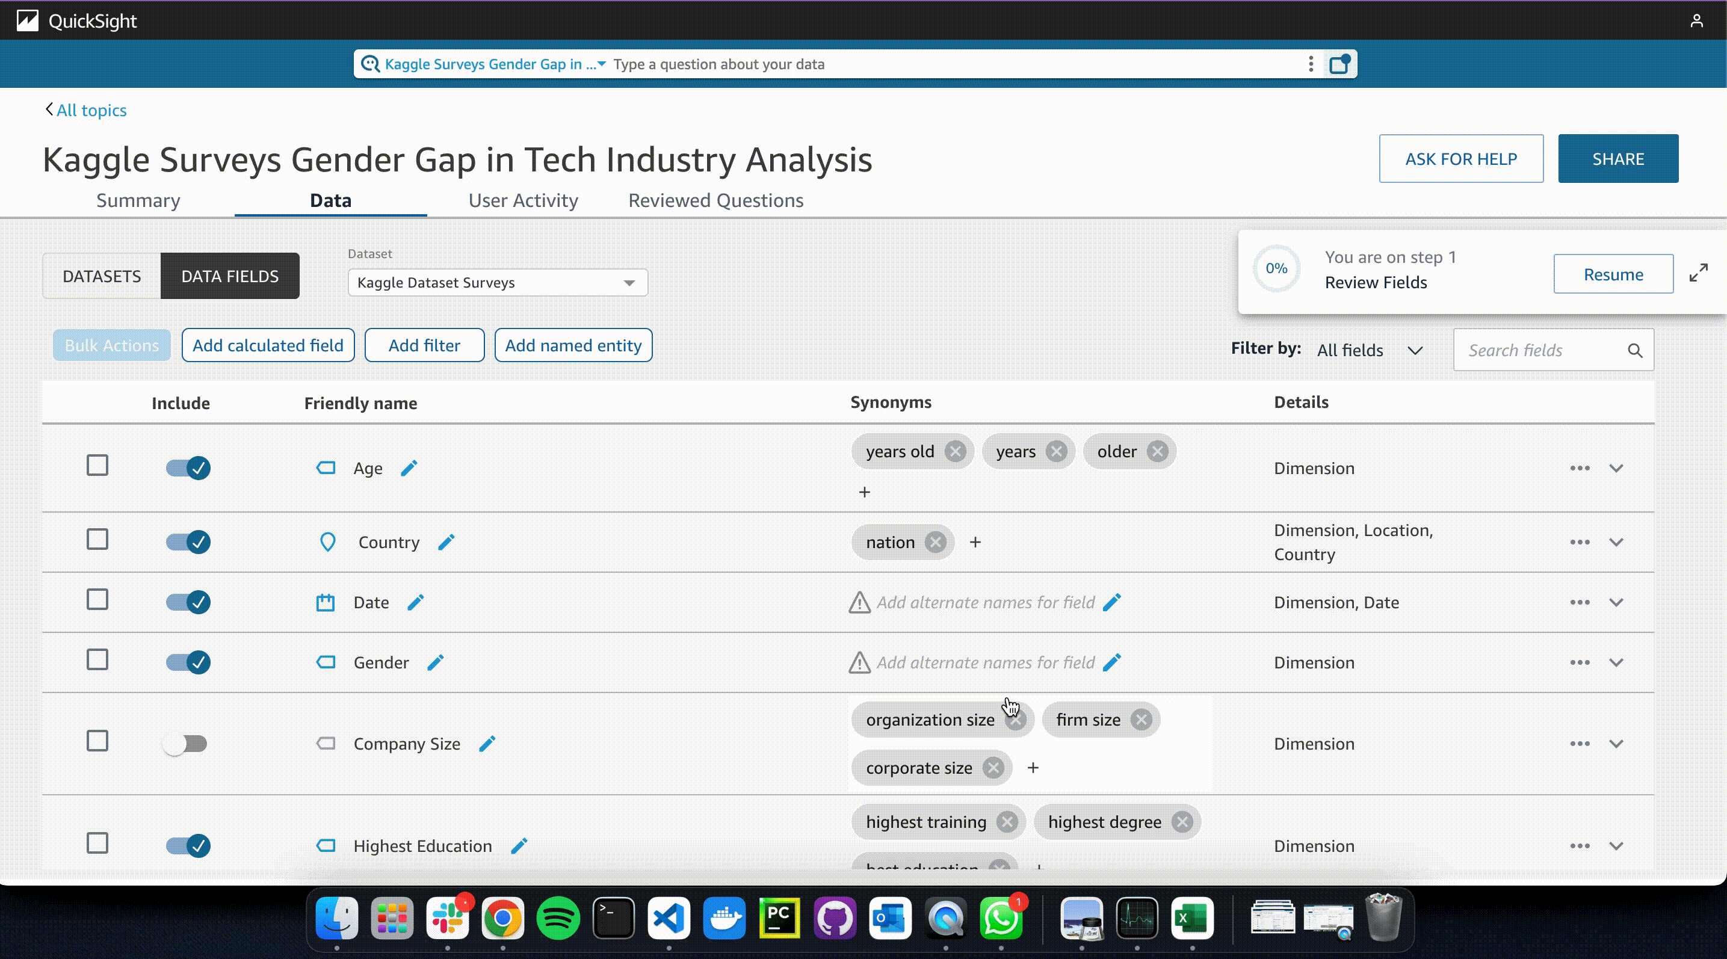Image resolution: width=1727 pixels, height=959 pixels.
Task: Add a synonym to the Country field
Action: [x=975, y=542]
